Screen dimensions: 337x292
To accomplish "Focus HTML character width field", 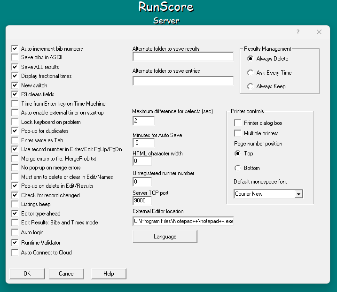I will 142,161.
